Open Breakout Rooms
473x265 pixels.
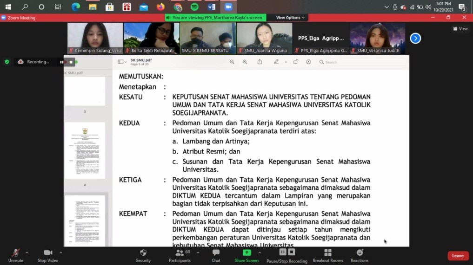(x=328, y=256)
